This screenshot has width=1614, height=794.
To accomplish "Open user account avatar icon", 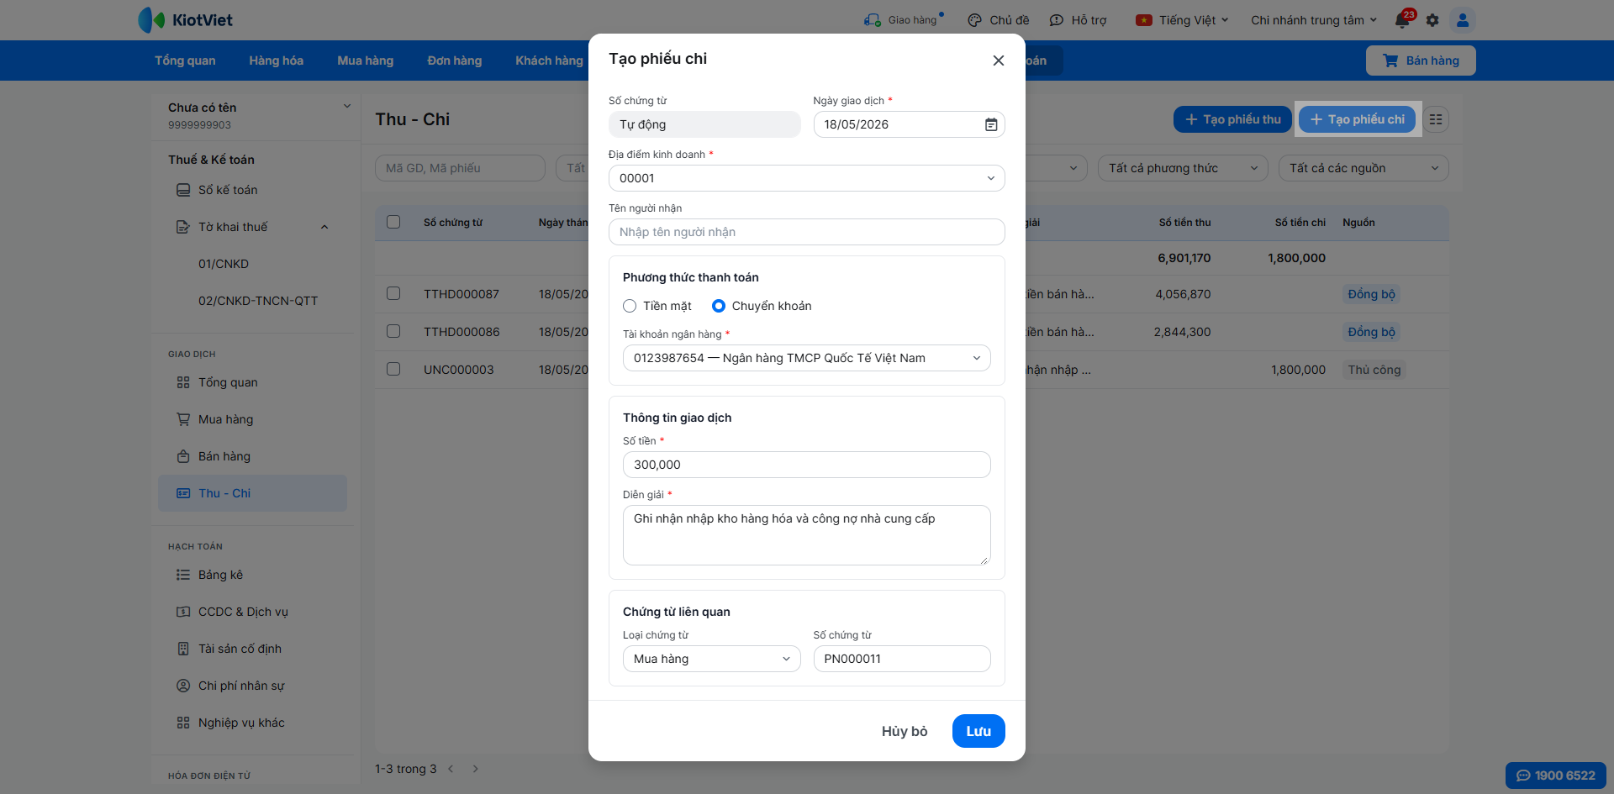I will coord(1463,20).
